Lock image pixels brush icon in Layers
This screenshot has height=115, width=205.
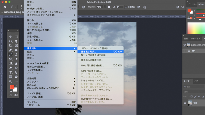195,97
